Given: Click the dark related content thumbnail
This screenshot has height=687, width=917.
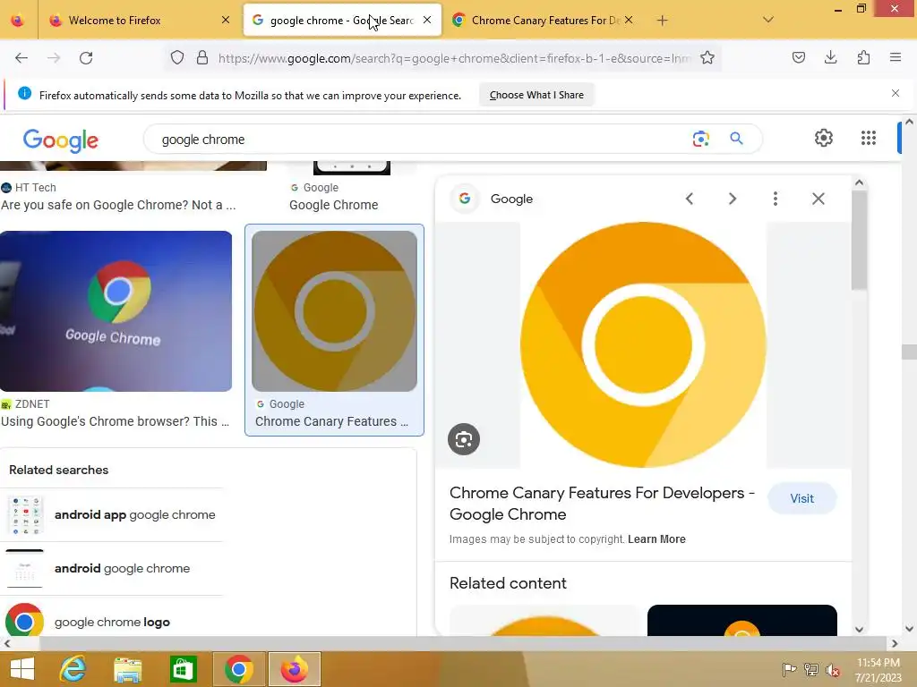Looking at the screenshot, I should pyautogui.click(x=742, y=621).
